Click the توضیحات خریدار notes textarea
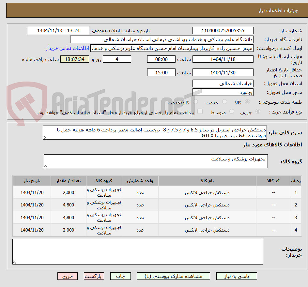This screenshot has height=287, width=308. pos(138,251)
